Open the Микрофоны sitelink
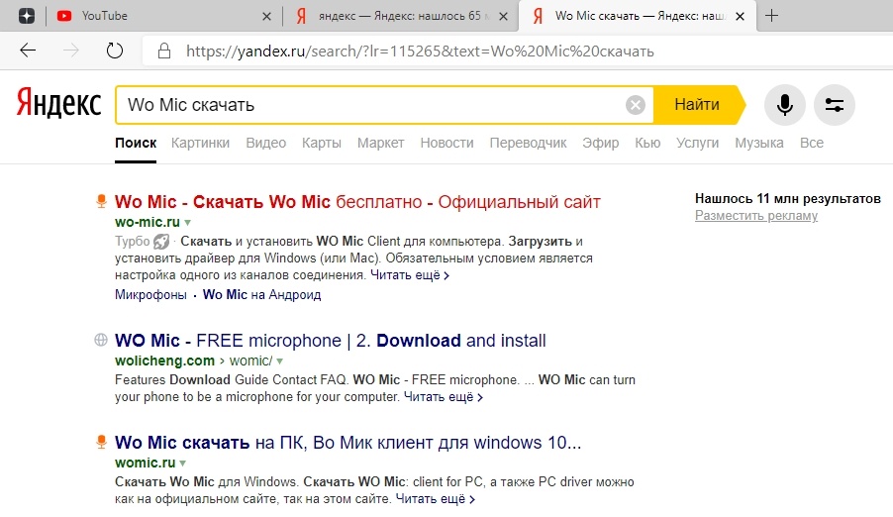Viewport: 893px width, 517px height. (150, 295)
